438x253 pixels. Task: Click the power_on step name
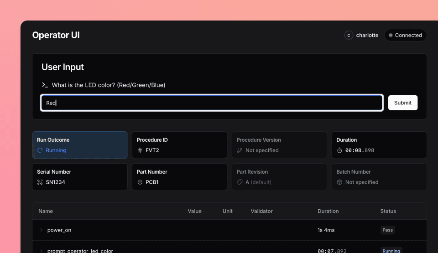click(x=59, y=230)
